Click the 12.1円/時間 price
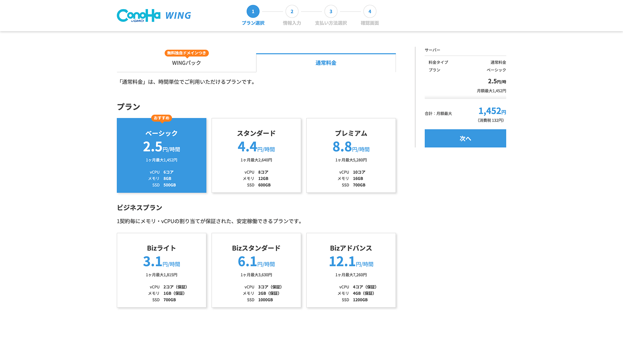Screen dimensions: 623x342 pos(351,261)
